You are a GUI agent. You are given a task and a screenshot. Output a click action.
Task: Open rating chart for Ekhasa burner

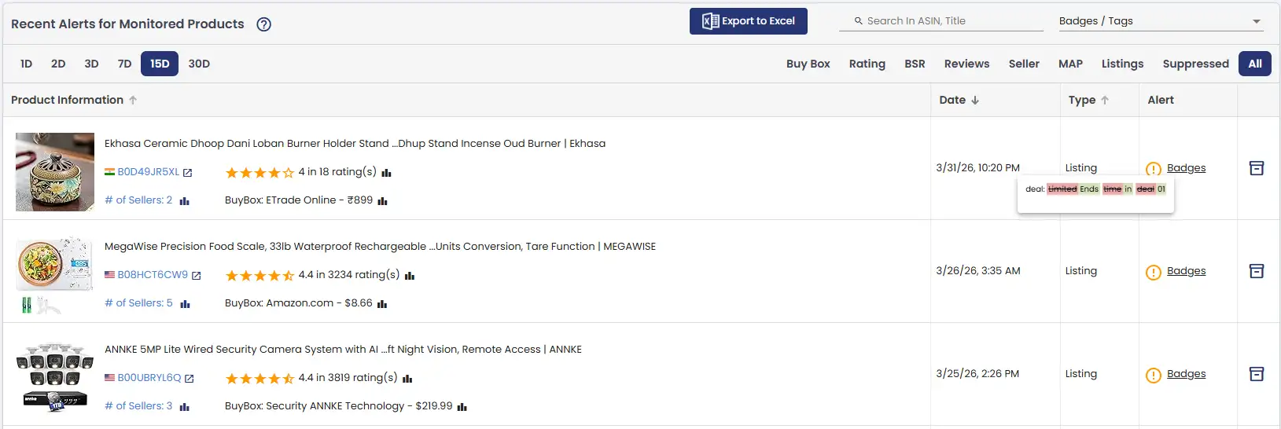click(386, 173)
